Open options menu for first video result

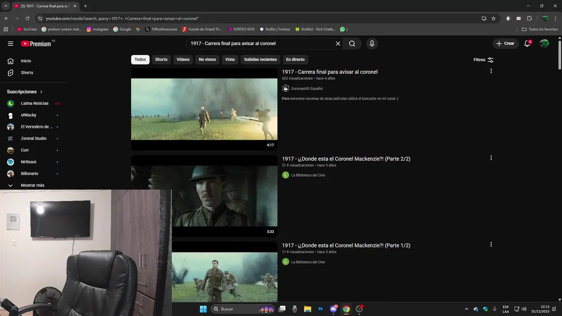pos(491,71)
